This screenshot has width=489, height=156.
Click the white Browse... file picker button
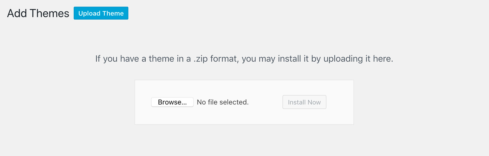coord(172,102)
